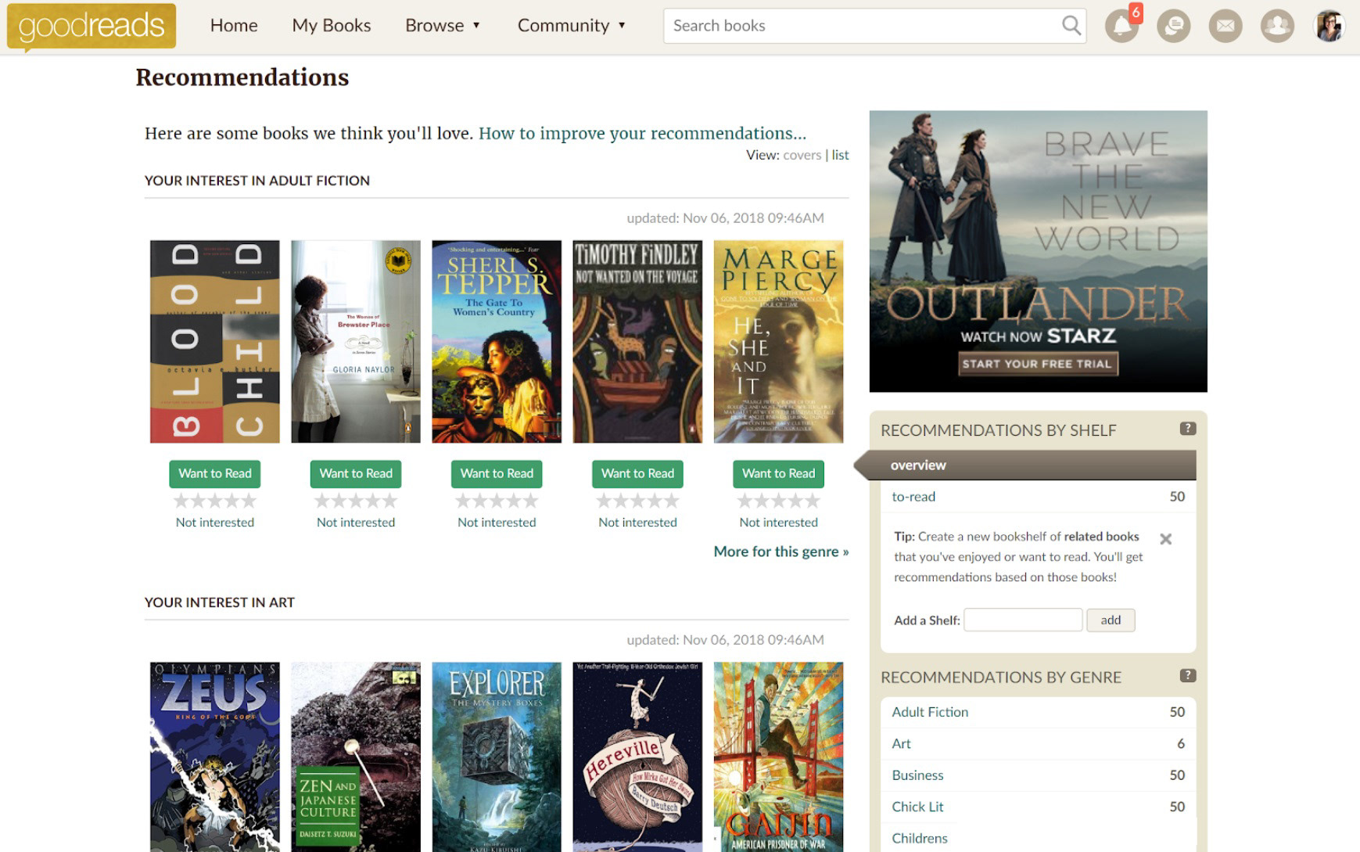The width and height of the screenshot is (1360, 852).
Task: Open Chick Lit genre recommendations
Action: pyautogui.click(x=917, y=807)
